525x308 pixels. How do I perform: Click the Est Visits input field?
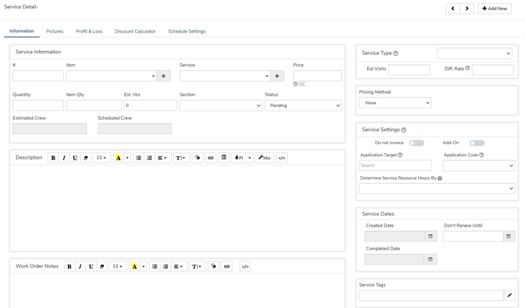click(x=409, y=70)
